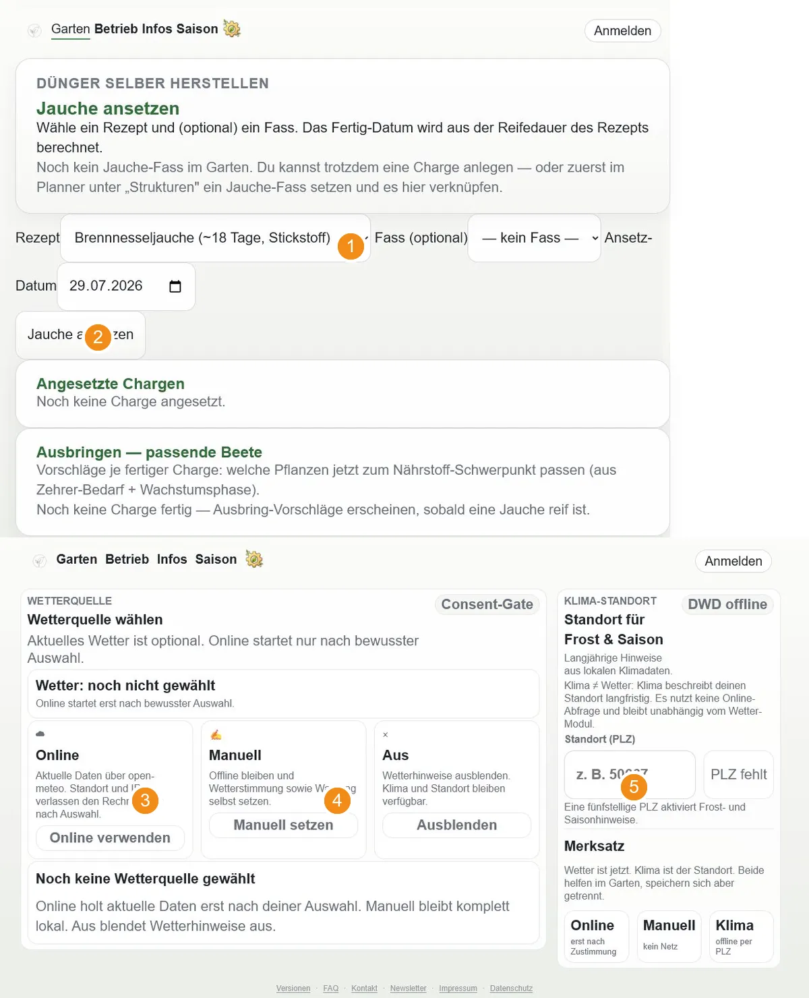Open the calendar picker icon in date field
The image size is (809, 998).
coord(175,287)
